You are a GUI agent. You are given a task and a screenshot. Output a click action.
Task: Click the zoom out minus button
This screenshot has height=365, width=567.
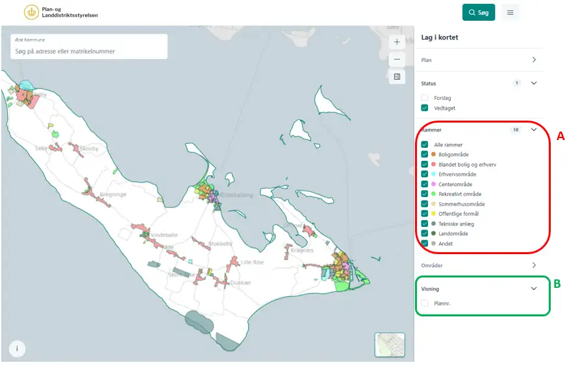397,59
